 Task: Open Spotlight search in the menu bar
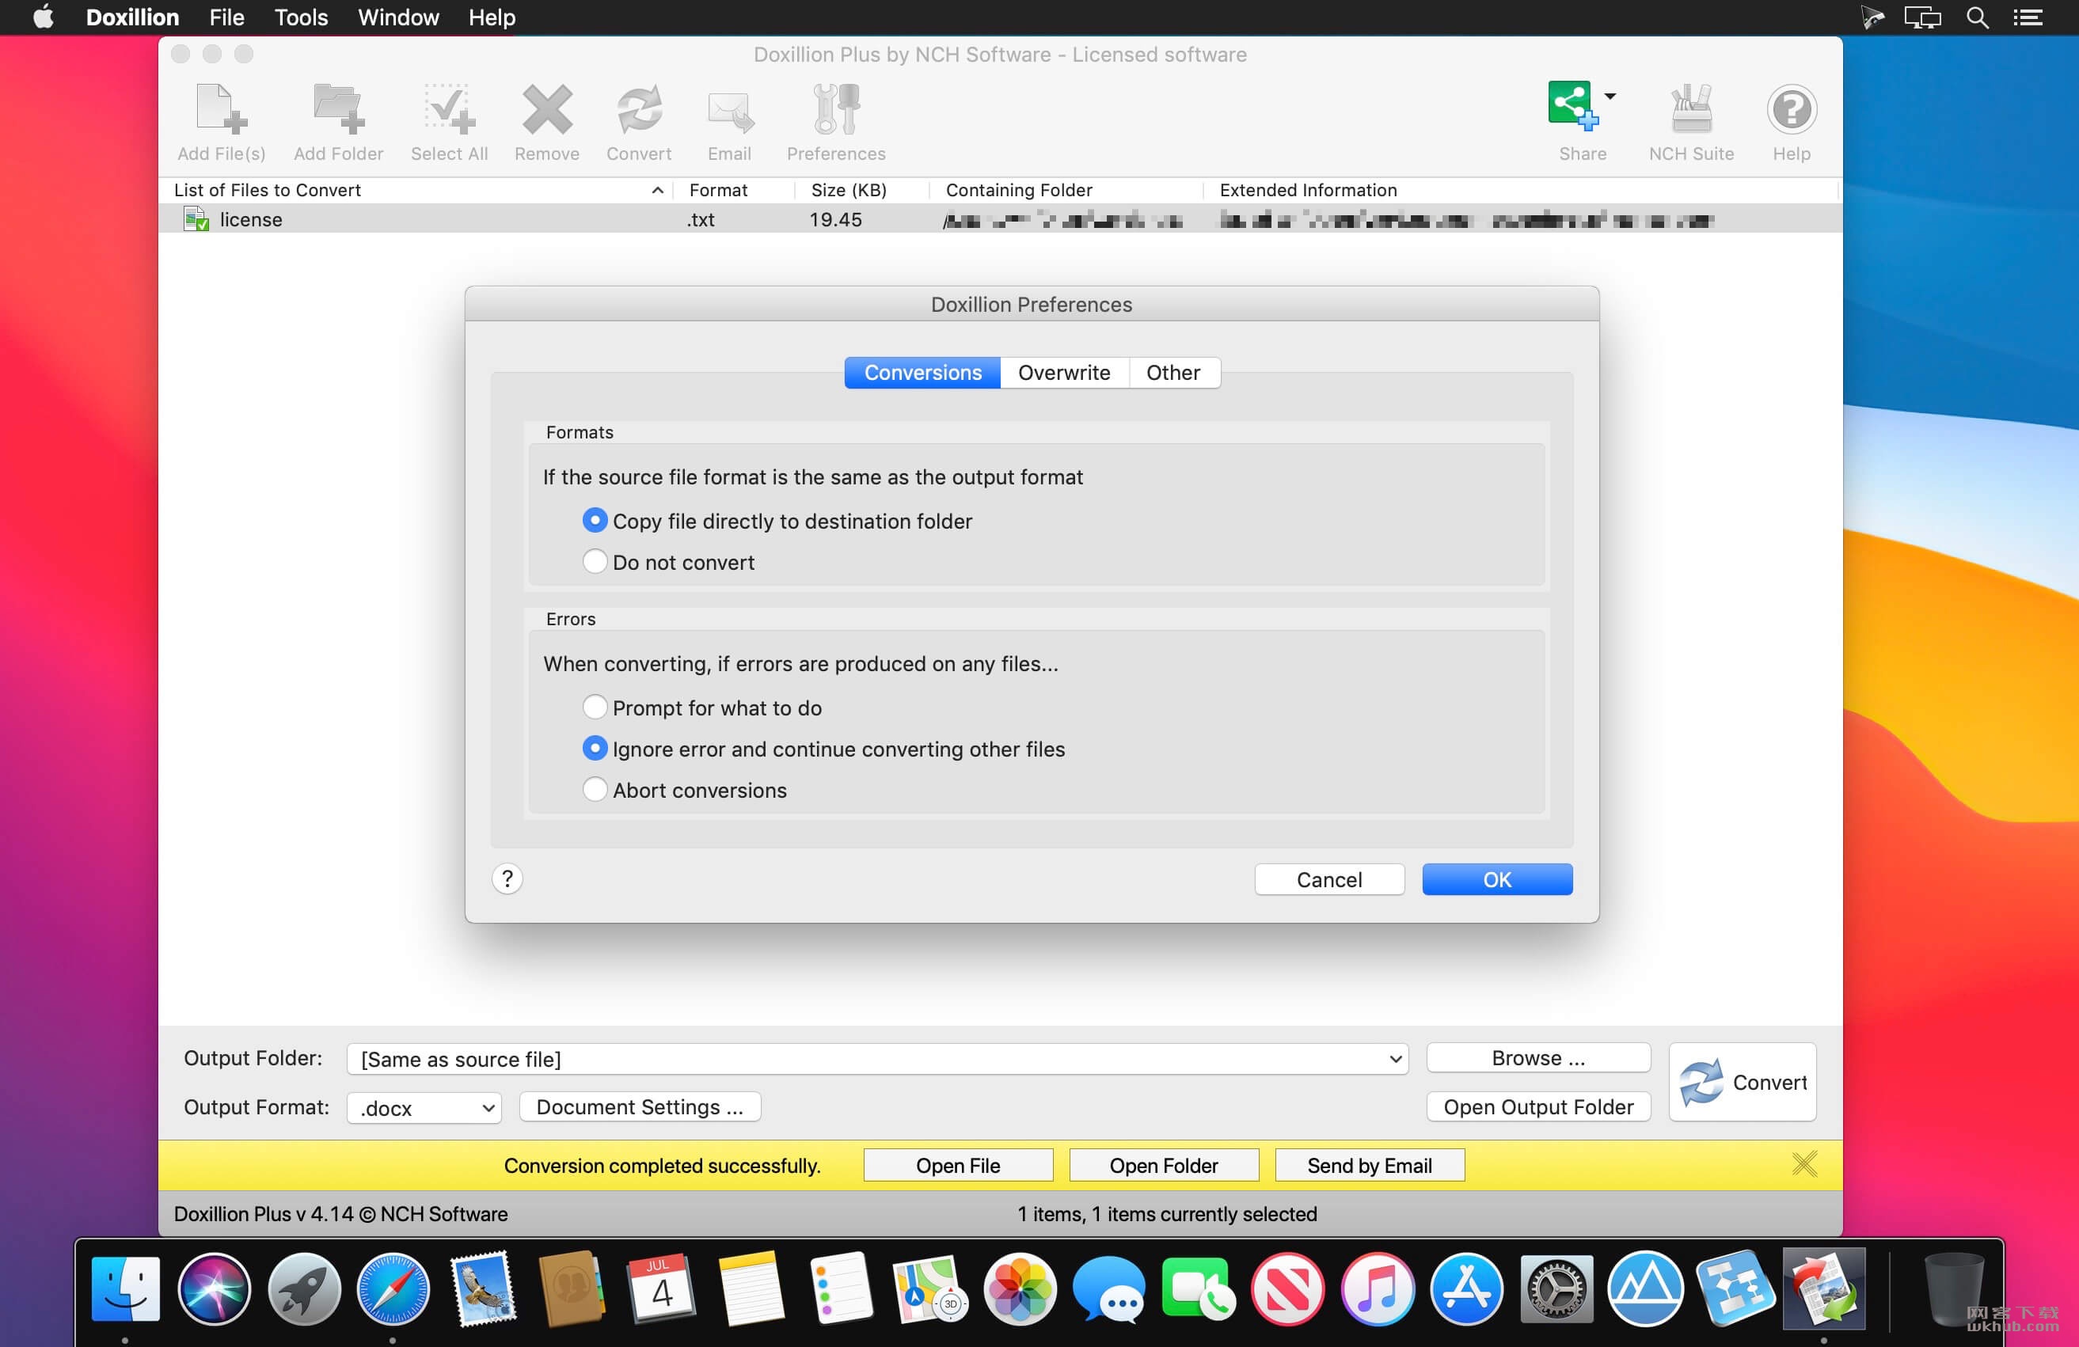coord(1977,17)
